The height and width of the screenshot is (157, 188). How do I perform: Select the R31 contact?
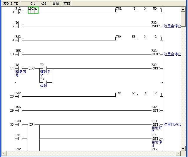coord(19,139)
